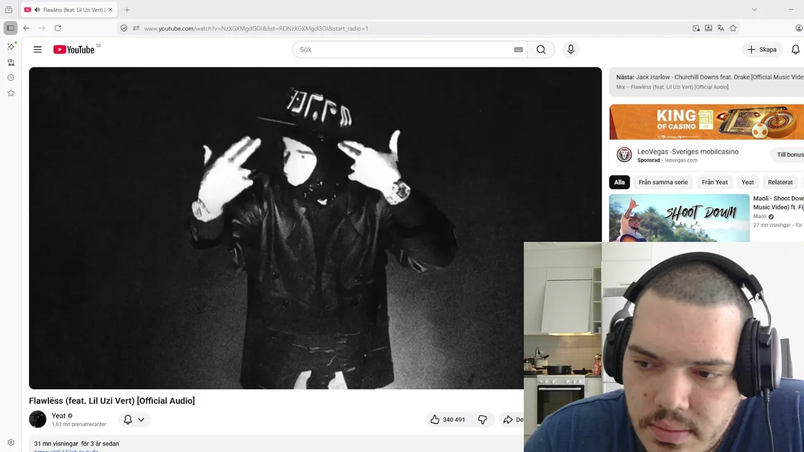This screenshot has height=452, width=804.
Task: Click the Mix – Flawlëss subtitle text
Action: (672, 87)
